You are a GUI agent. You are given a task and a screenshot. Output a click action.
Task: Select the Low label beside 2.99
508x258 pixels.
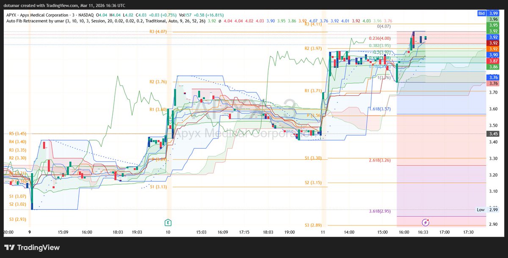pyautogui.click(x=480, y=210)
